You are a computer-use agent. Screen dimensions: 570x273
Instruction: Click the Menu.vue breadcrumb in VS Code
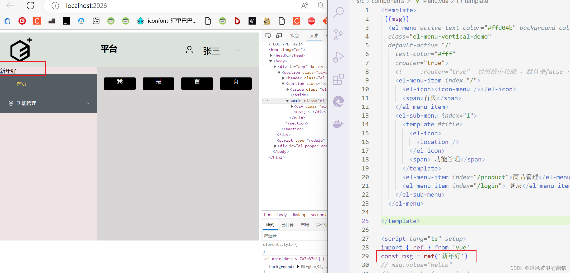435,2
